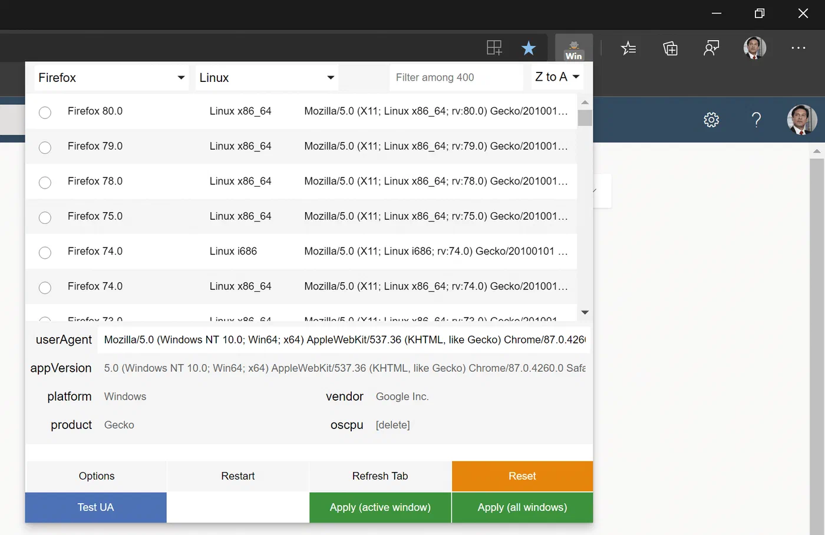Click Linux i686 platform text

tap(233, 251)
